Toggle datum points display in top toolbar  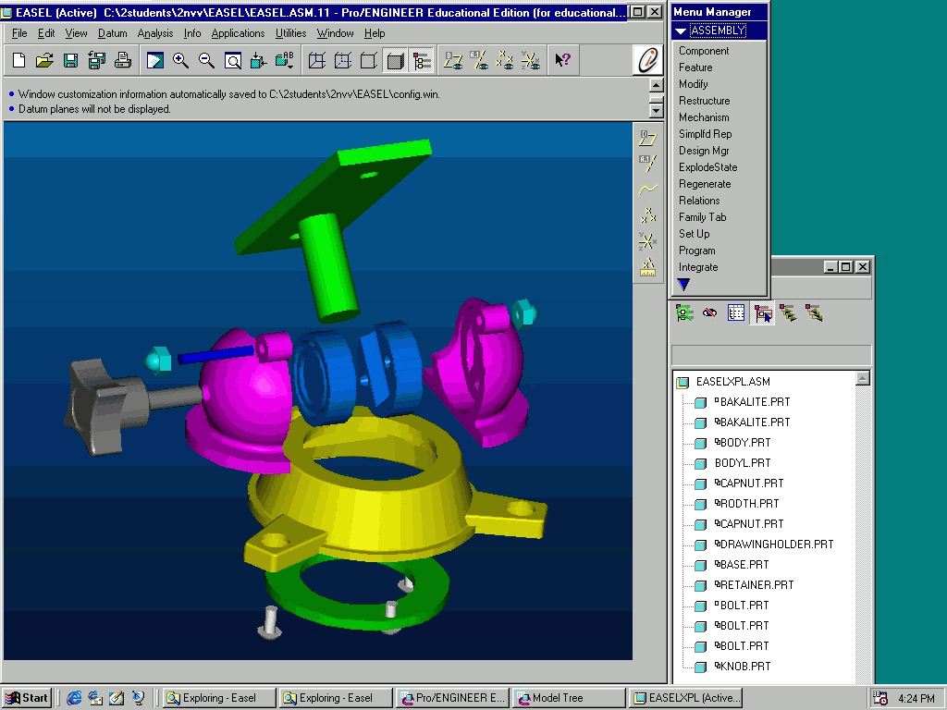point(506,60)
